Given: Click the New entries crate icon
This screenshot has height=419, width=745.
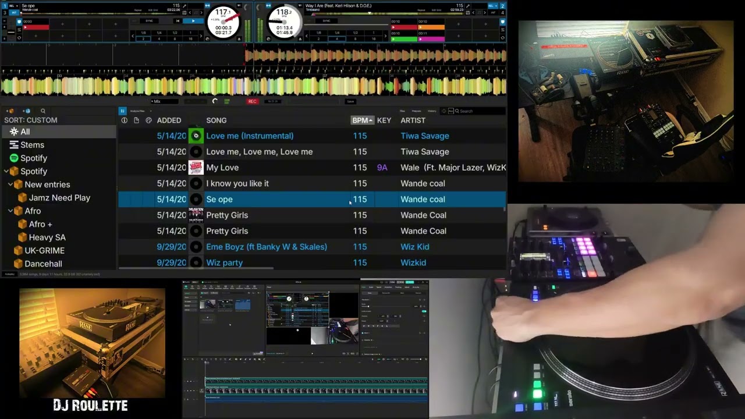Looking at the screenshot, I should point(19,184).
